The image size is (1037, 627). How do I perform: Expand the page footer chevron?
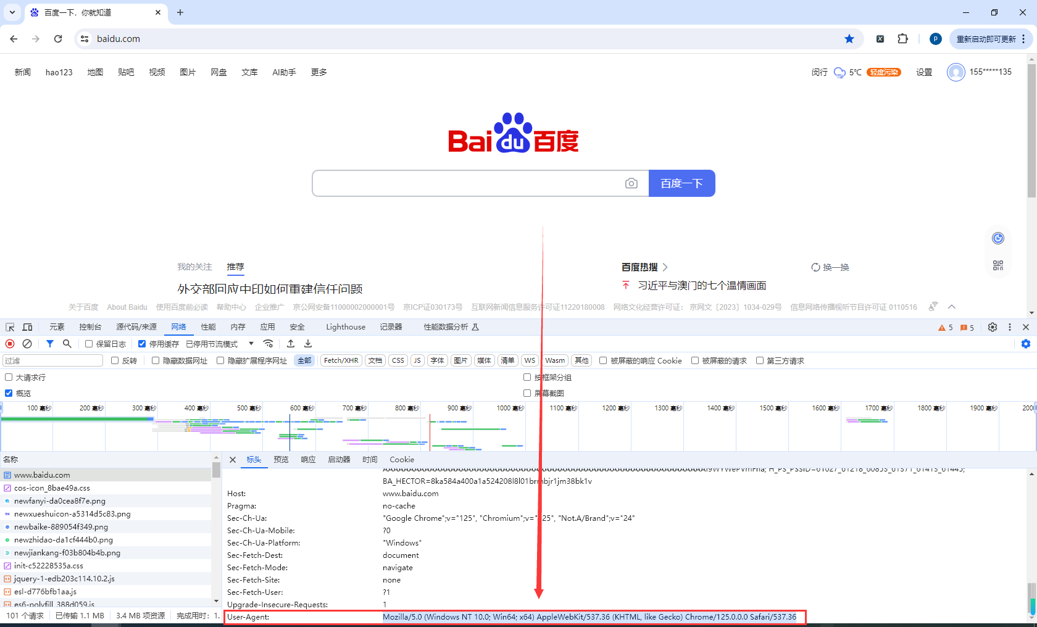tap(952, 307)
